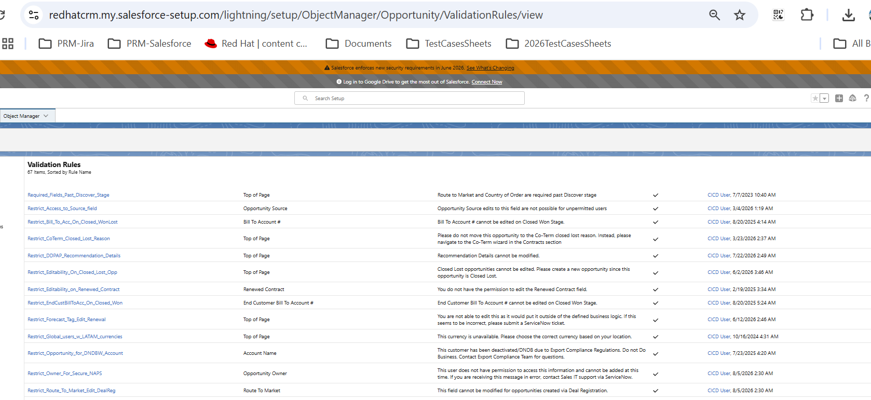Open the Chrome apps grid icon
The width and height of the screenshot is (871, 400).
pos(8,44)
